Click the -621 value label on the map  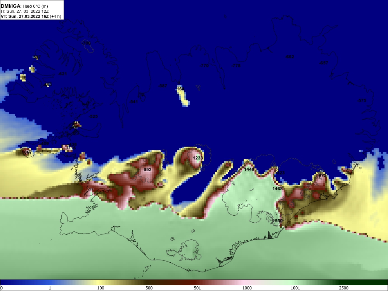click(62, 74)
